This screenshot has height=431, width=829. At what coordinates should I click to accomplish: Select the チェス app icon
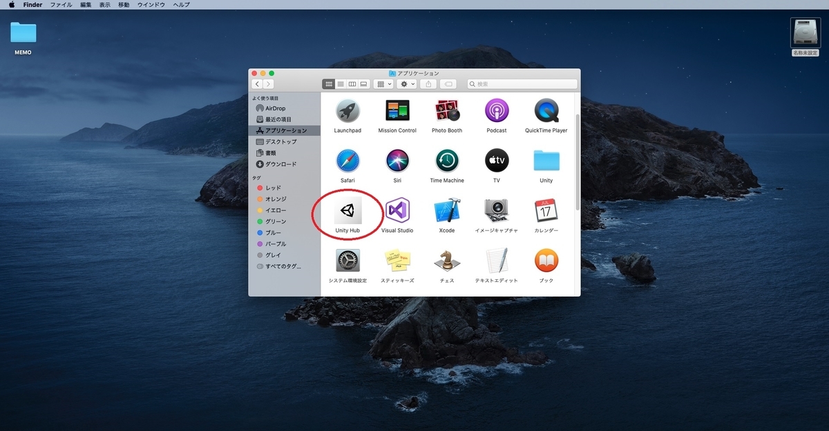click(447, 261)
